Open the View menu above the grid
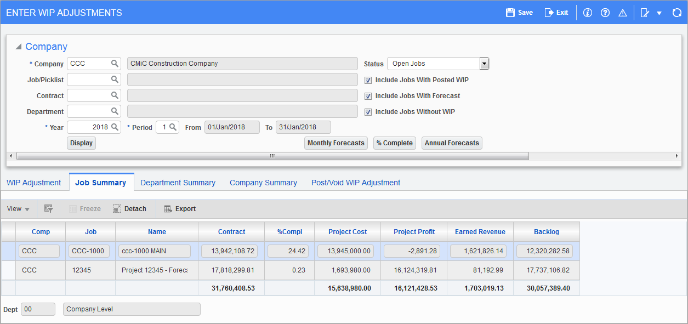 [x=16, y=208]
